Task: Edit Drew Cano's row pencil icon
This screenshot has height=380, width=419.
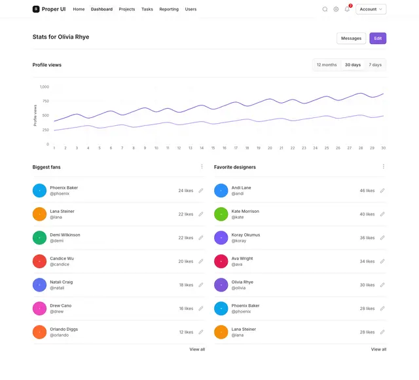Action: point(201,309)
